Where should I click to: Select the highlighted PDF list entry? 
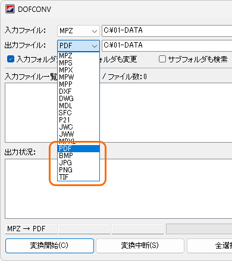[79, 149]
